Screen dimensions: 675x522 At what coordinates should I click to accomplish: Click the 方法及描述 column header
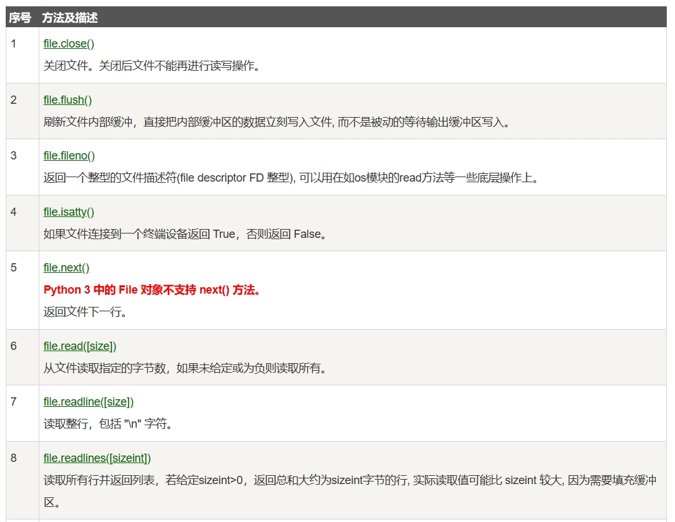[70, 18]
